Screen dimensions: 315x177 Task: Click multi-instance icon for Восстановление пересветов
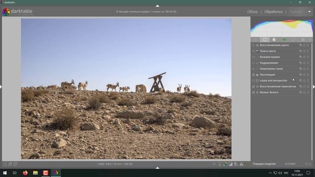[301, 87]
